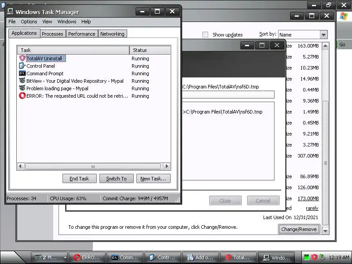This screenshot has width=352, height=264.
Task: Click the New Task button
Action: [x=153, y=179]
